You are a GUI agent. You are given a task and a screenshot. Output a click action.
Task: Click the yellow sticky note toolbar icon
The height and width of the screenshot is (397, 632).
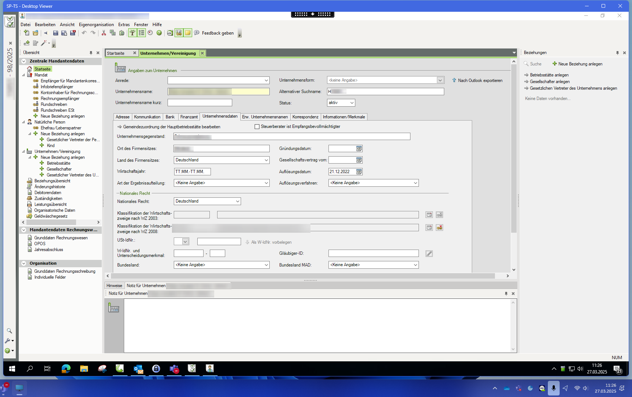click(x=188, y=33)
